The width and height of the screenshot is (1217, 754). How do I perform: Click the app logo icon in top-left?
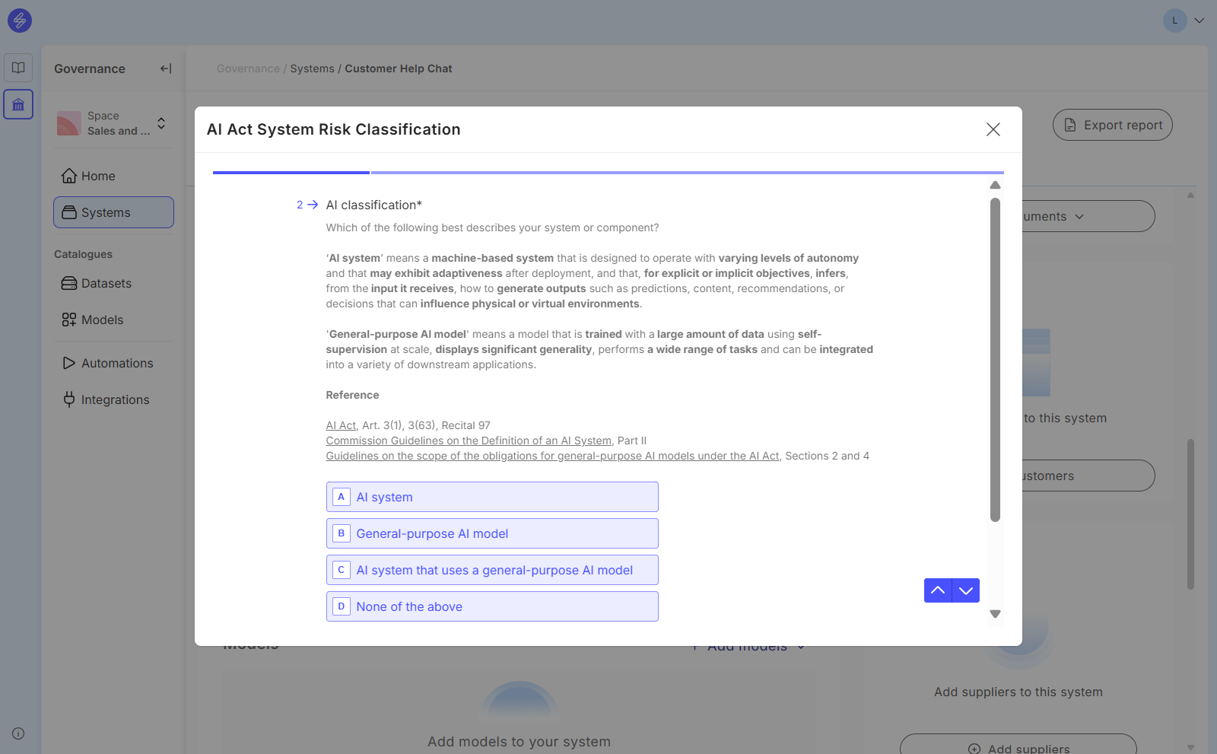click(x=20, y=21)
